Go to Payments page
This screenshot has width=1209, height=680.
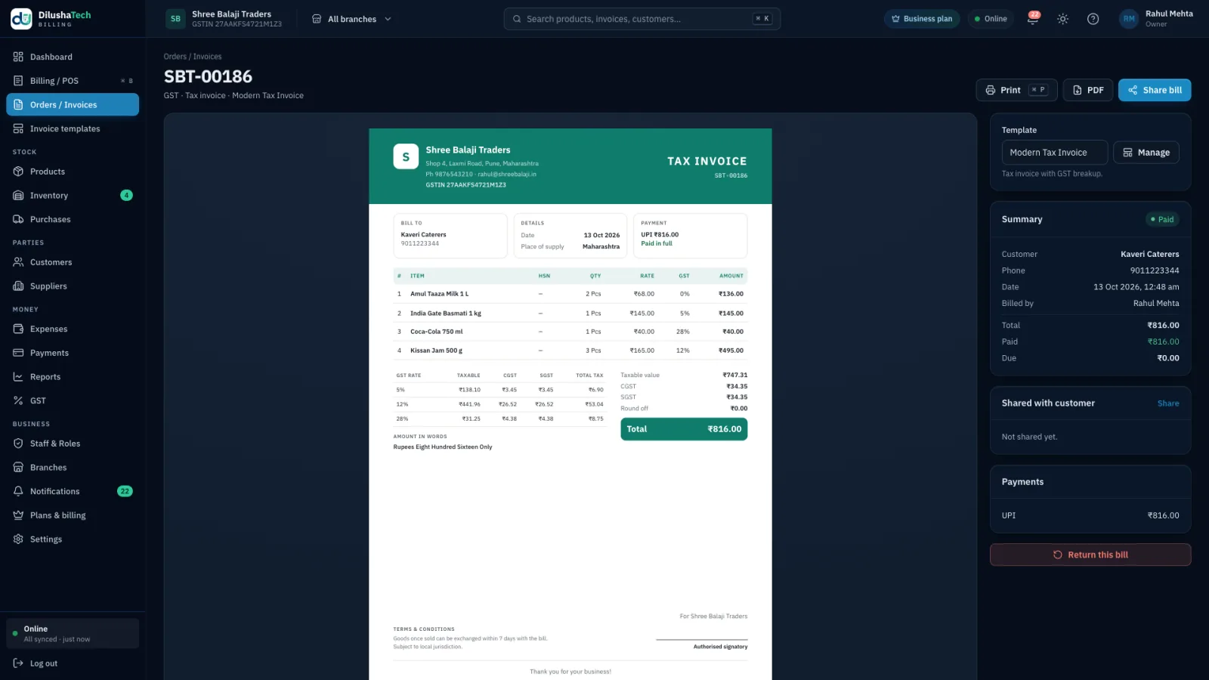pos(73,353)
